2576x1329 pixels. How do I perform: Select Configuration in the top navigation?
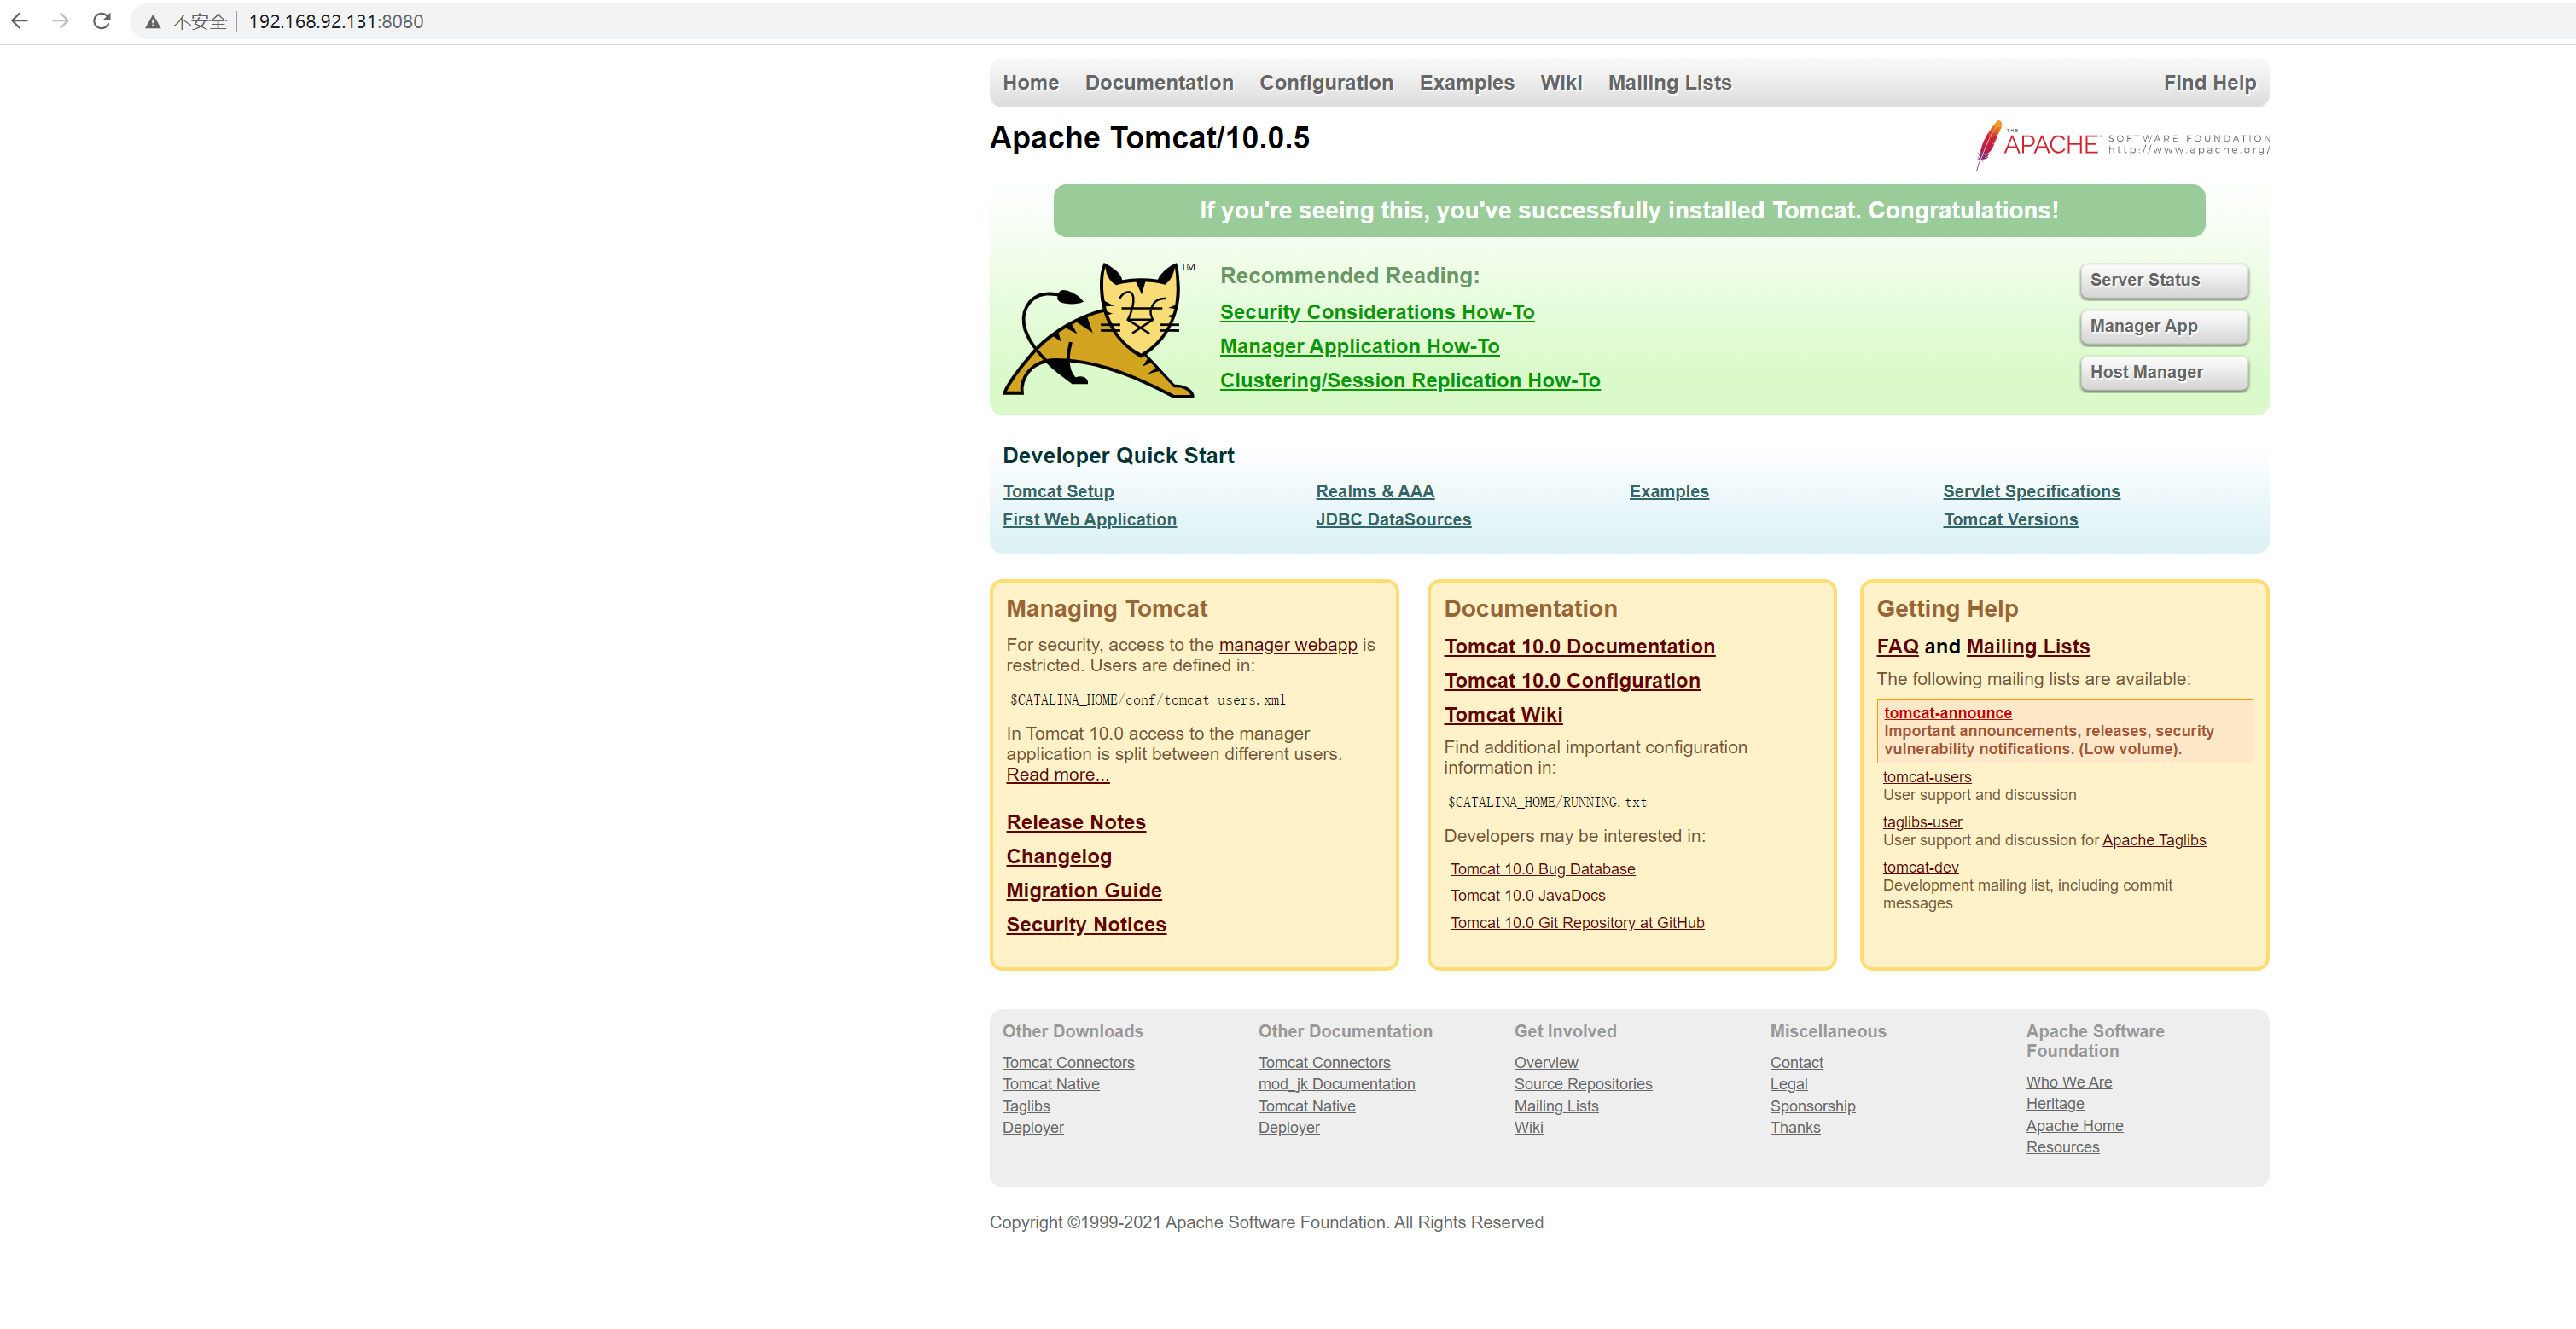(1326, 83)
